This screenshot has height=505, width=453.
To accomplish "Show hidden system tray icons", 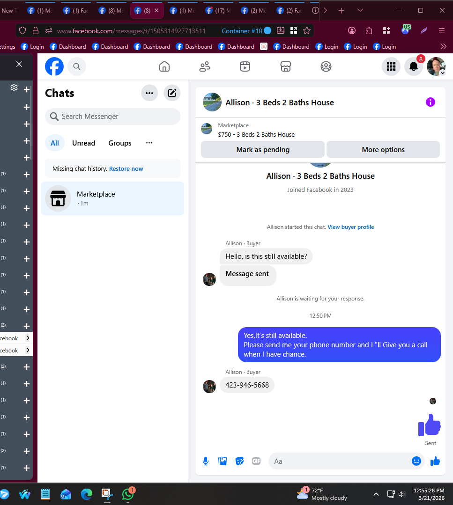I will pyautogui.click(x=376, y=494).
